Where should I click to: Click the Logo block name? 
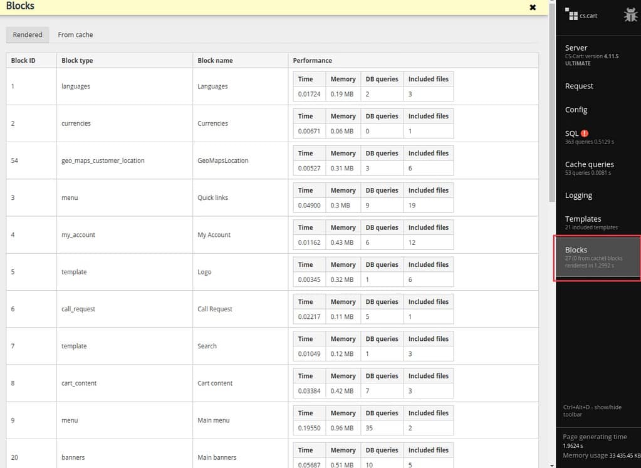pyautogui.click(x=204, y=272)
